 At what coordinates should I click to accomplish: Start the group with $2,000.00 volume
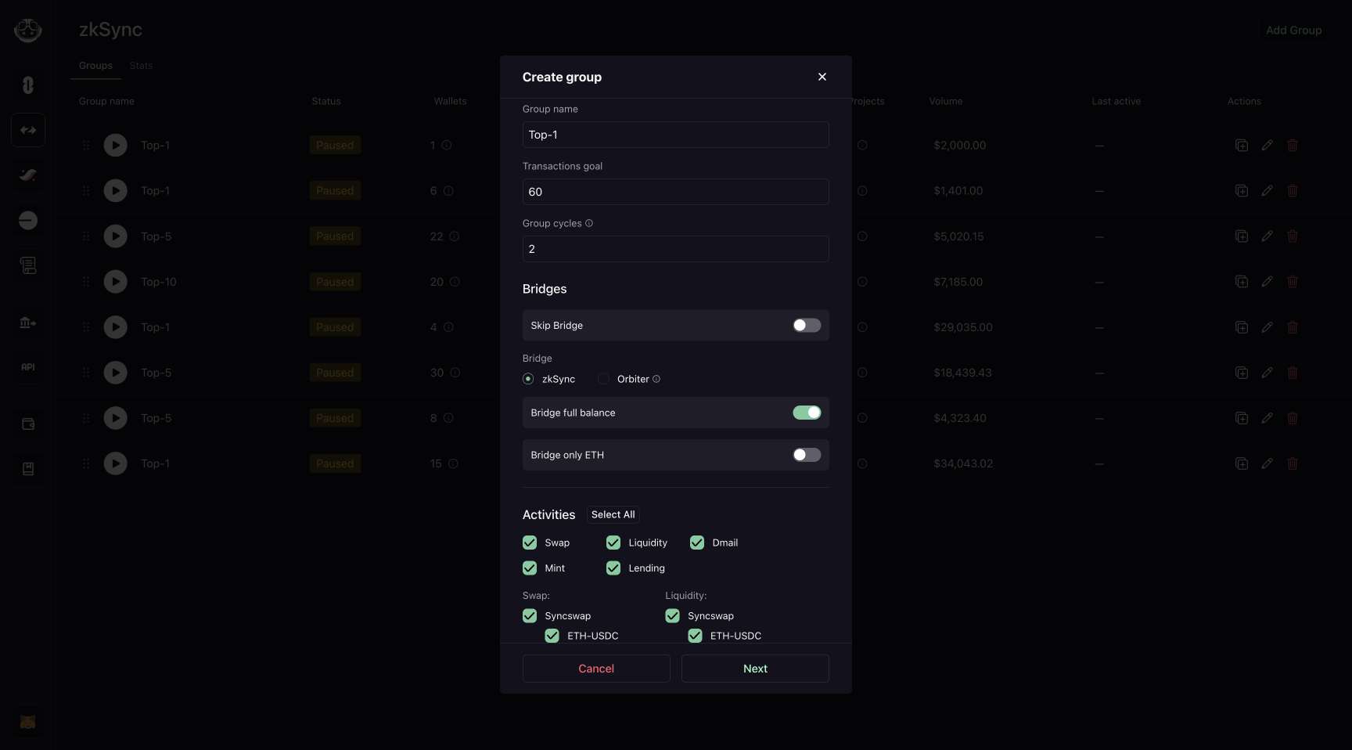[x=116, y=146]
